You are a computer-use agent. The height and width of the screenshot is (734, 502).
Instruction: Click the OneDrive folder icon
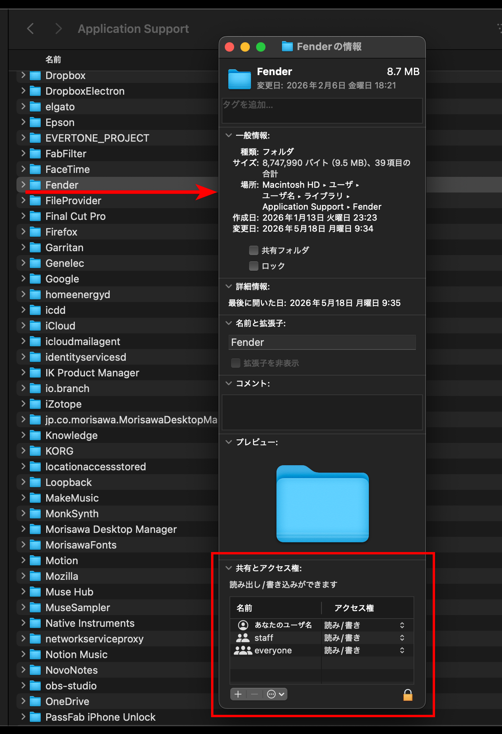point(35,702)
